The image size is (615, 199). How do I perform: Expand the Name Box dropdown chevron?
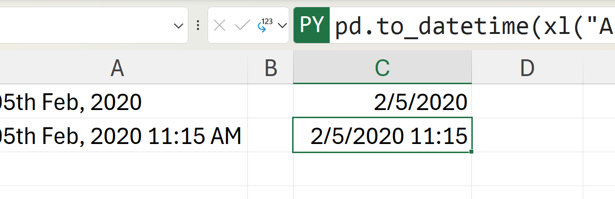tap(178, 26)
